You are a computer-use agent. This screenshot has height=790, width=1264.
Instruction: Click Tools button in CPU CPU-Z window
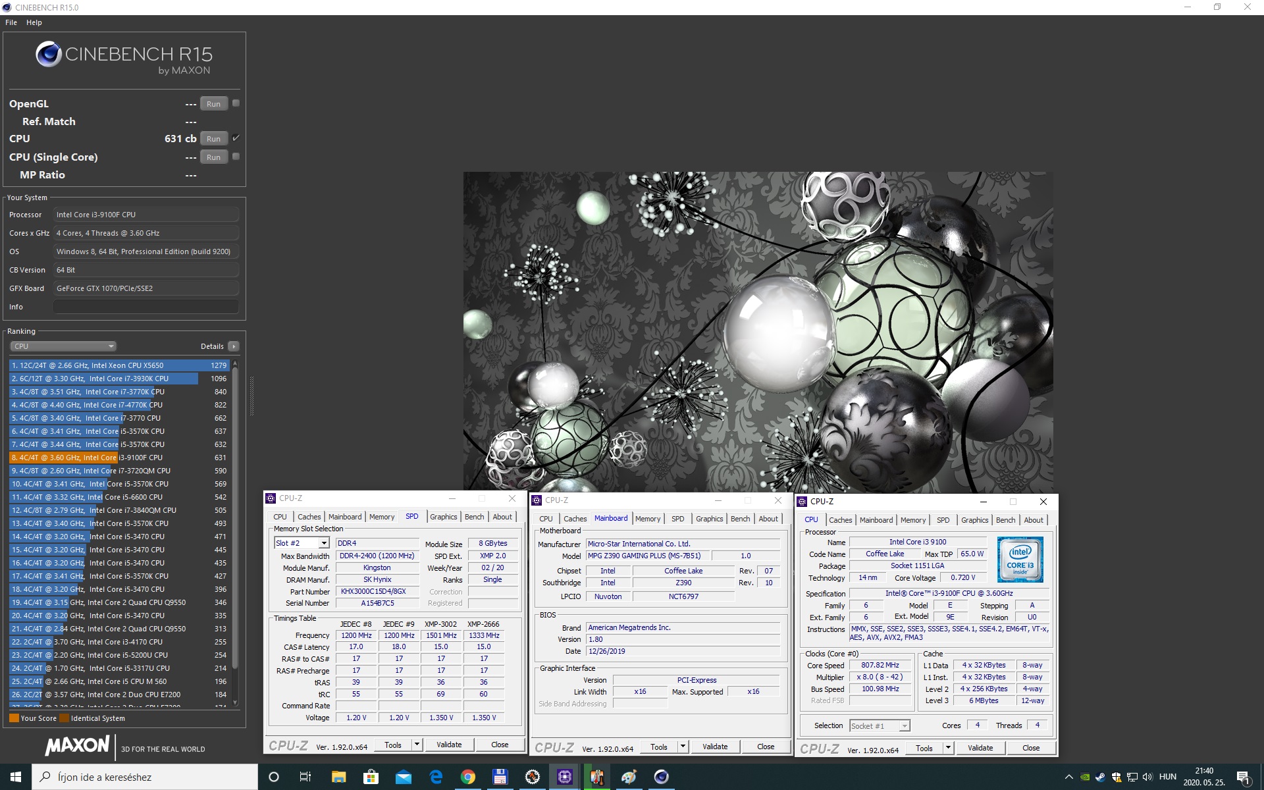click(x=924, y=748)
